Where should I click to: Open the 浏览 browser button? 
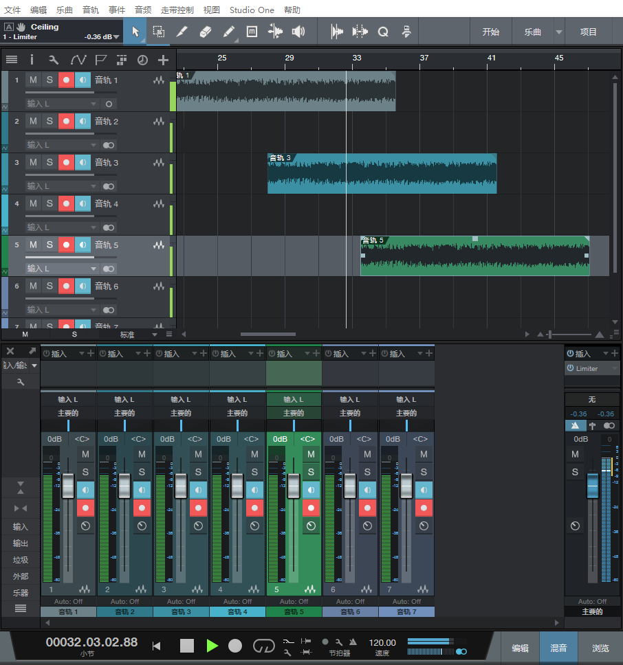(600, 648)
